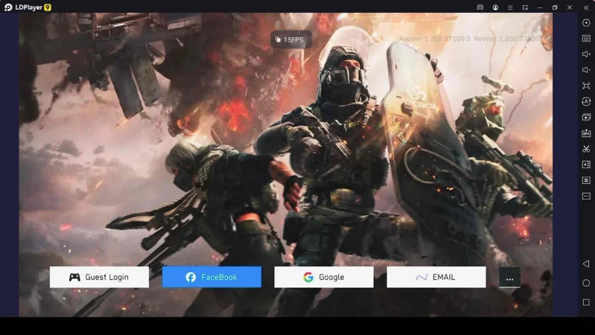The width and height of the screenshot is (595, 335).
Task: Click the mini window mode icon in title bar
Action: click(x=525, y=7)
